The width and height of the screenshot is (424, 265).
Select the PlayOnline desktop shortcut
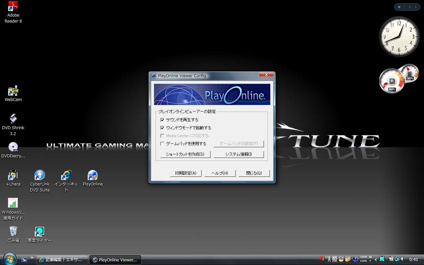pos(93,178)
